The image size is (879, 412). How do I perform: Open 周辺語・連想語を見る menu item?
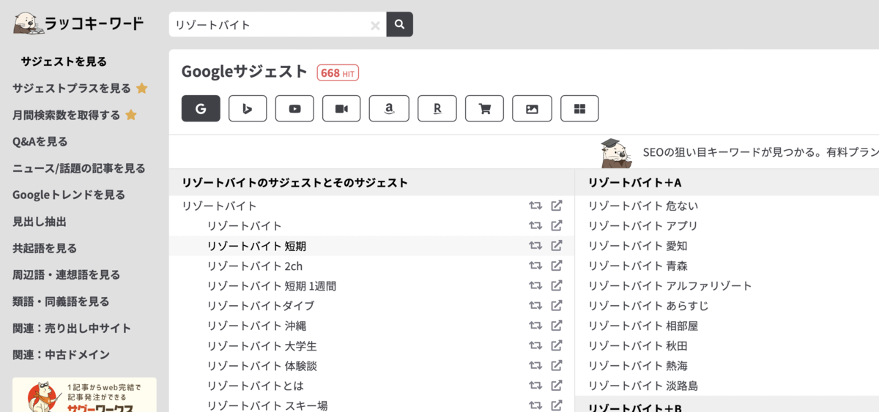(67, 274)
